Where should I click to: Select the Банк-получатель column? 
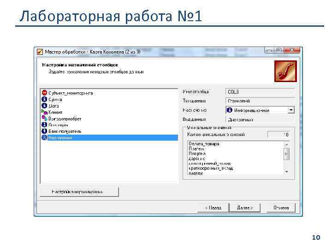tap(65, 131)
